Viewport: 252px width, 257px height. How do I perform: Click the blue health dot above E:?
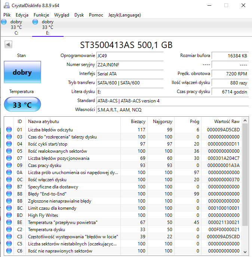click(x=35, y=22)
